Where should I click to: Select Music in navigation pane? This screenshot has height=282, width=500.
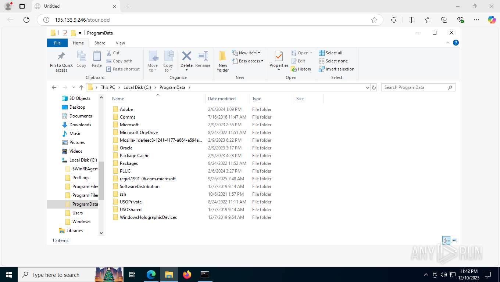click(75, 134)
